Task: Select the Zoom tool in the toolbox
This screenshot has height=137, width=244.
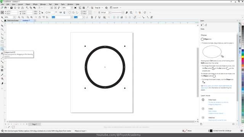Action: pos(2,30)
